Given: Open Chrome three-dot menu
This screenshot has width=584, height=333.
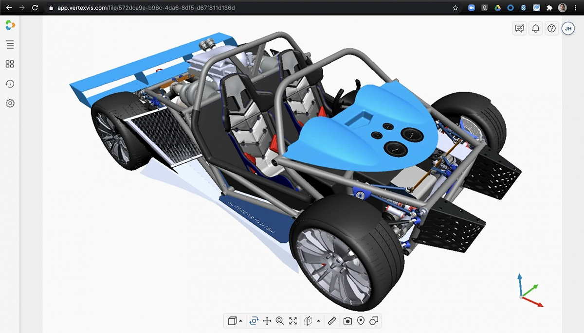Looking at the screenshot, I should pyautogui.click(x=576, y=8).
